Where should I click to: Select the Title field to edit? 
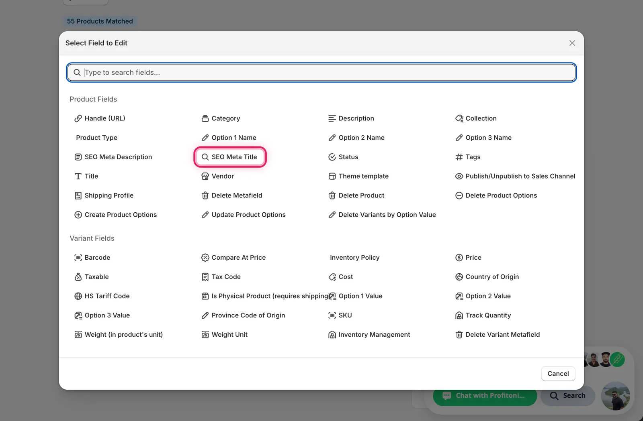tap(86, 176)
